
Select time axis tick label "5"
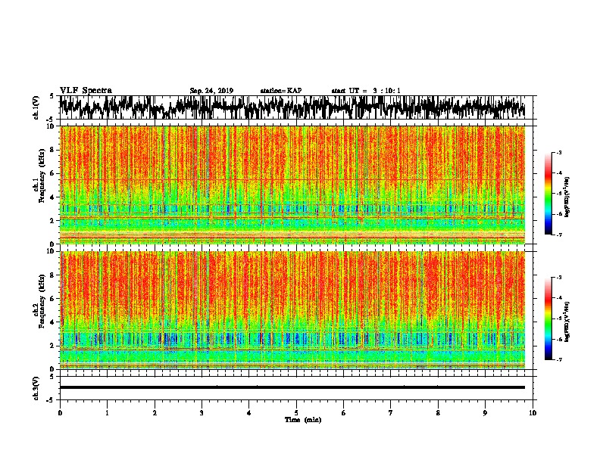click(296, 413)
